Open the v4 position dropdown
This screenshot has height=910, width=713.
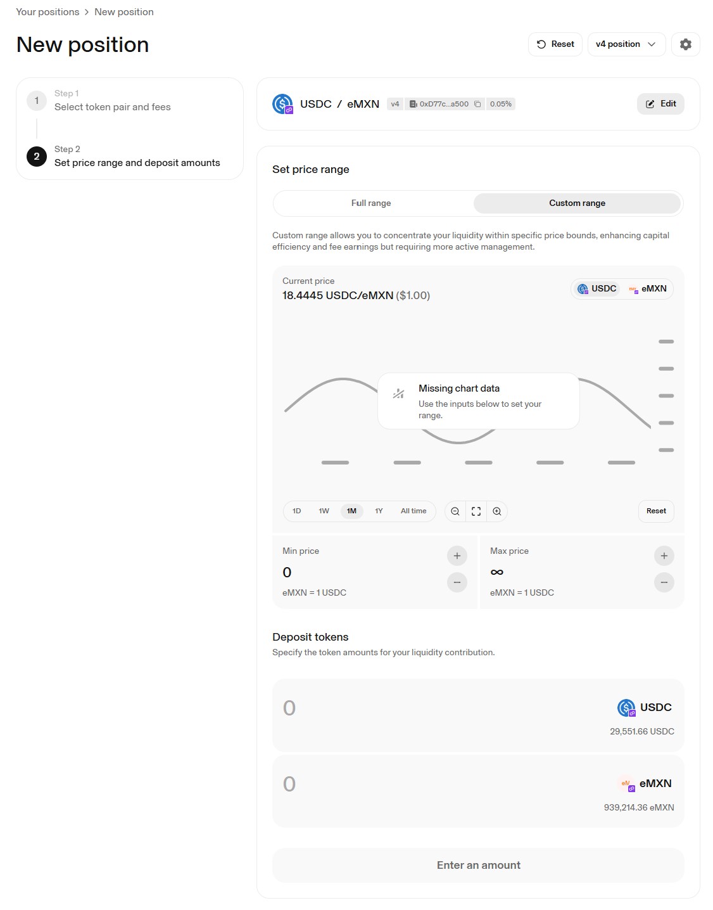(x=626, y=44)
